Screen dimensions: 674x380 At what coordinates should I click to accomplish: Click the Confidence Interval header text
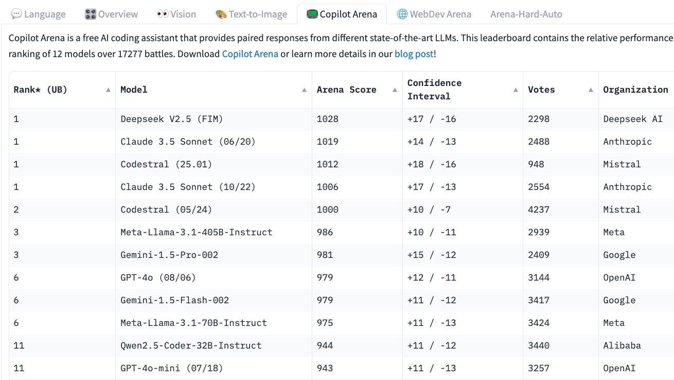click(x=434, y=90)
